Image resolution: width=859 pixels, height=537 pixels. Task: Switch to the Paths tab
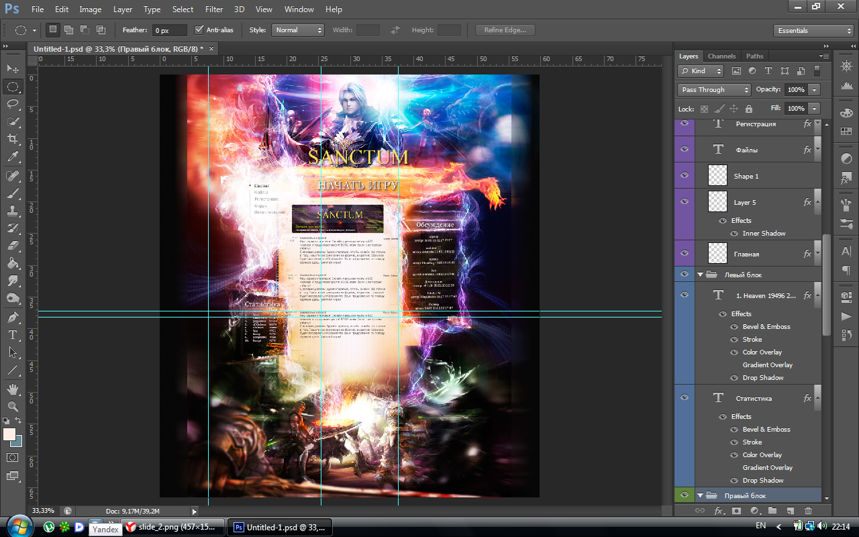755,56
